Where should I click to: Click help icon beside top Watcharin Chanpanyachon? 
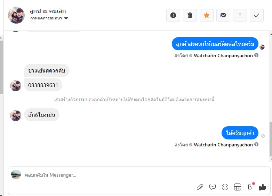256,55
